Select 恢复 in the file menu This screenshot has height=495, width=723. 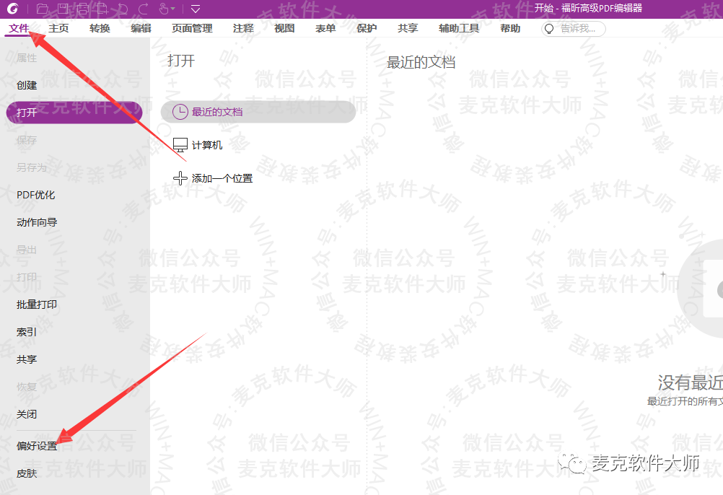(27, 387)
